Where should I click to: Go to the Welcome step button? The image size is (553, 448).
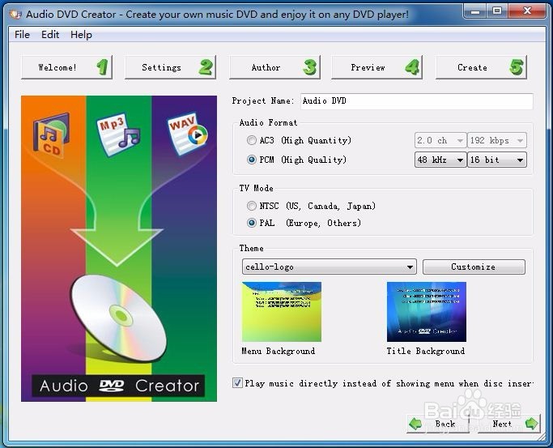66,67
